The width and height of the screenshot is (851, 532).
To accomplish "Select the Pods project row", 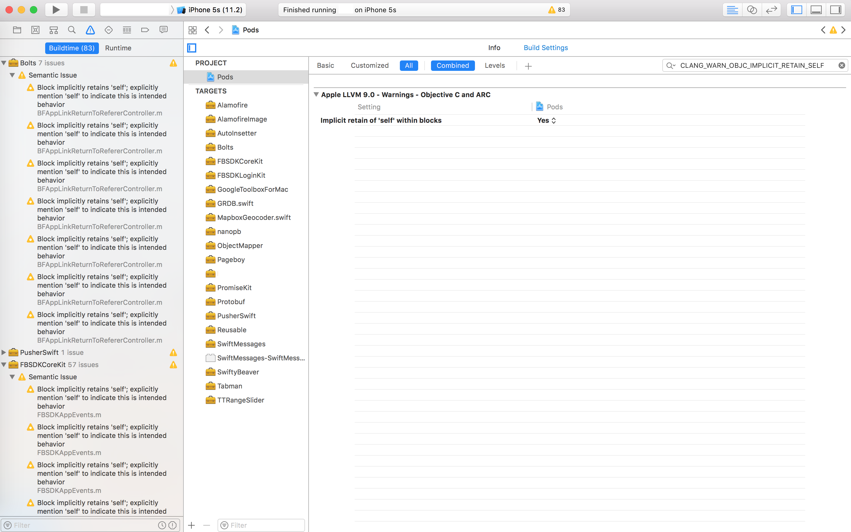I will point(246,77).
